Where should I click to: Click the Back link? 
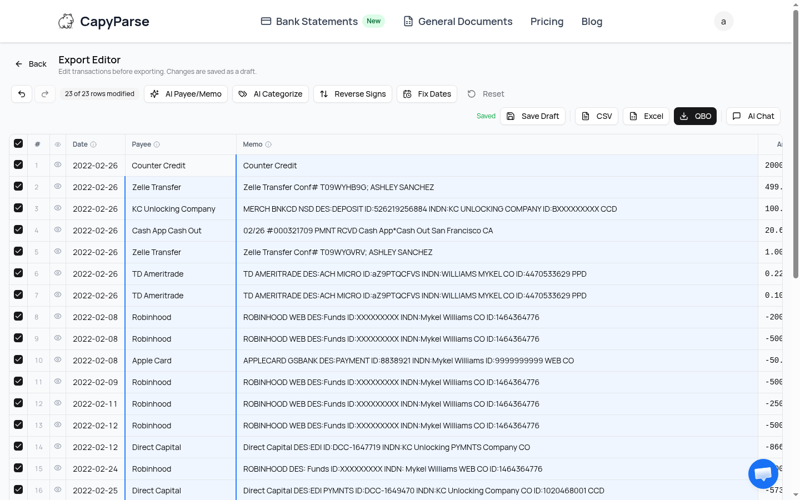pyautogui.click(x=31, y=63)
